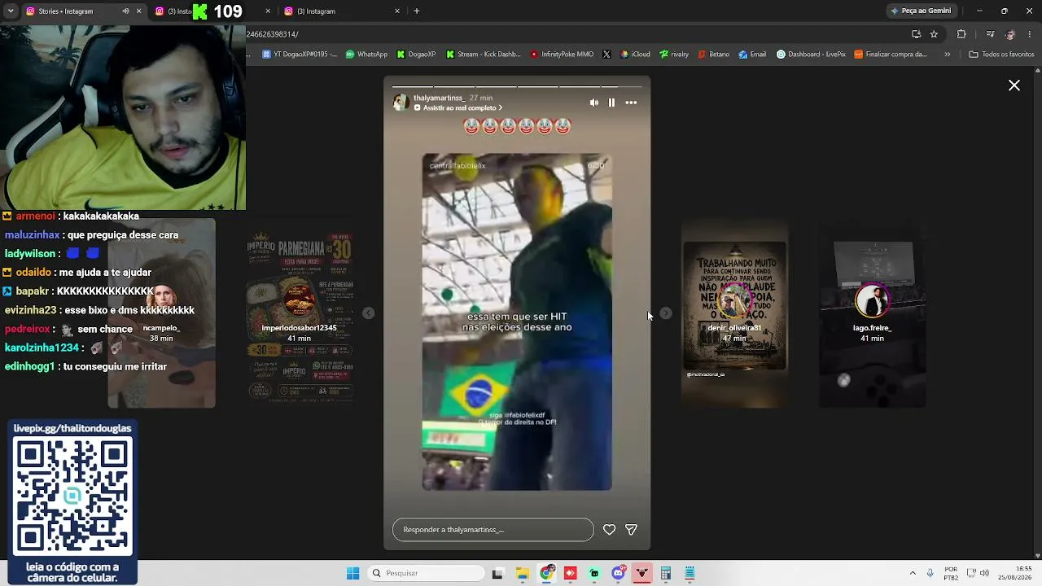Screen dimensions: 1042x586
Task: Open the X (Twitter) bookmark icon
Action: 606,55
